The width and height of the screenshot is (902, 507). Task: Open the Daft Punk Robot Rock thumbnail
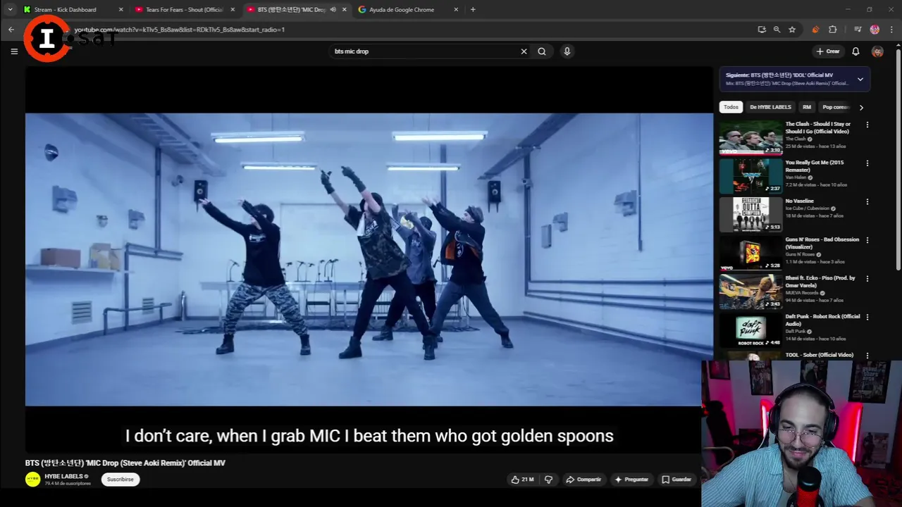click(x=750, y=330)
